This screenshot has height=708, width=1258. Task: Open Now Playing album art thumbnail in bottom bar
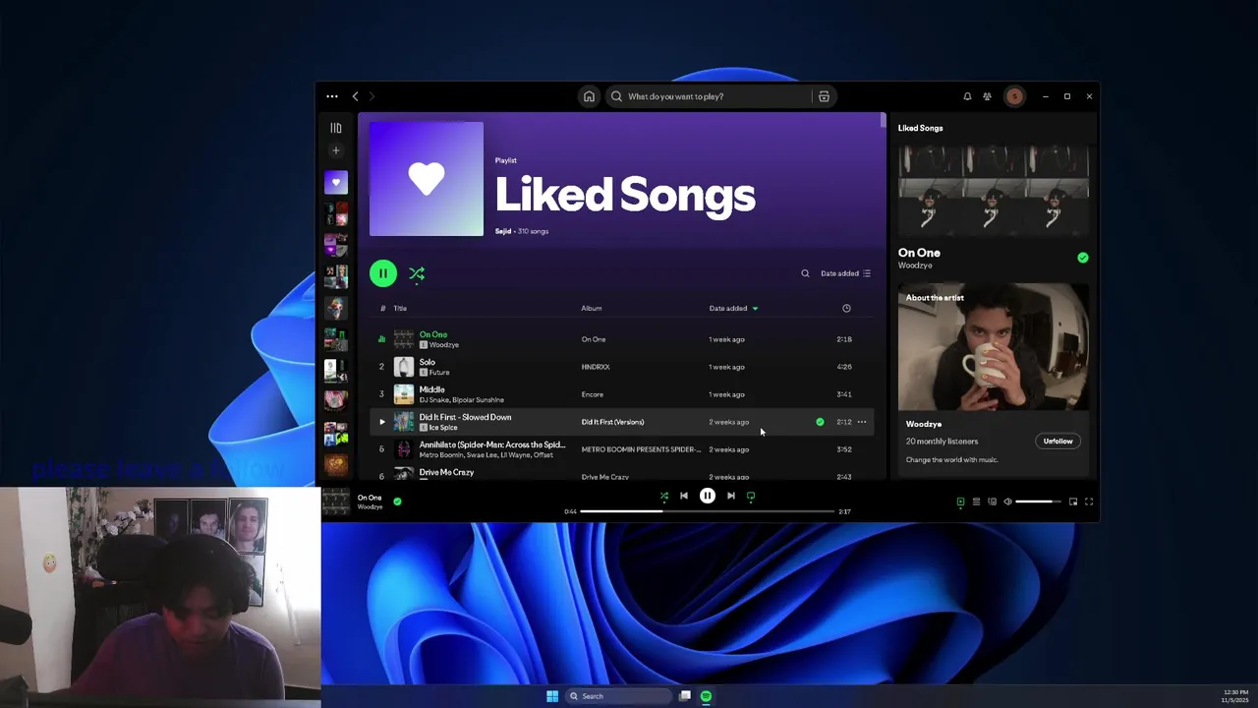(336, 501)
